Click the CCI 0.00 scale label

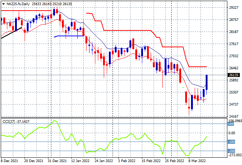[232, 133]
